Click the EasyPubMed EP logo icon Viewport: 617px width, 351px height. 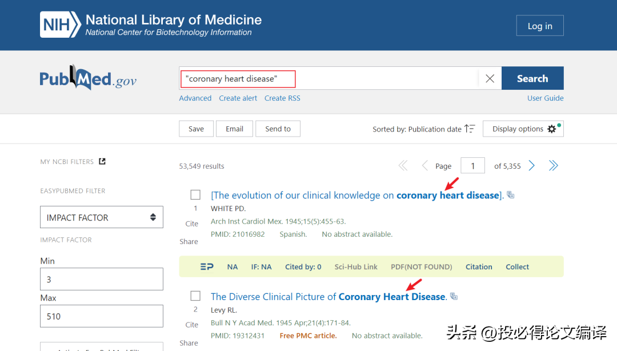coord(207,267)
